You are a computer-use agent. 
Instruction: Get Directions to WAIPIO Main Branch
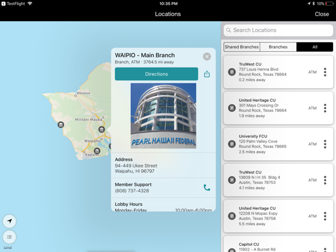tap(156, 74)
